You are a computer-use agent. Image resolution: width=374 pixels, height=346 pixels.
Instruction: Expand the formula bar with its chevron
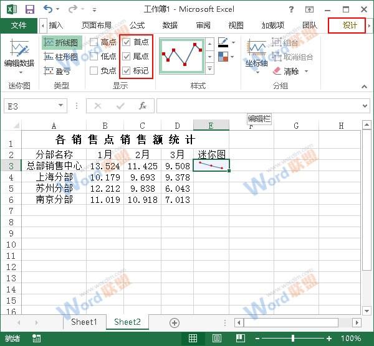[365, 106]
